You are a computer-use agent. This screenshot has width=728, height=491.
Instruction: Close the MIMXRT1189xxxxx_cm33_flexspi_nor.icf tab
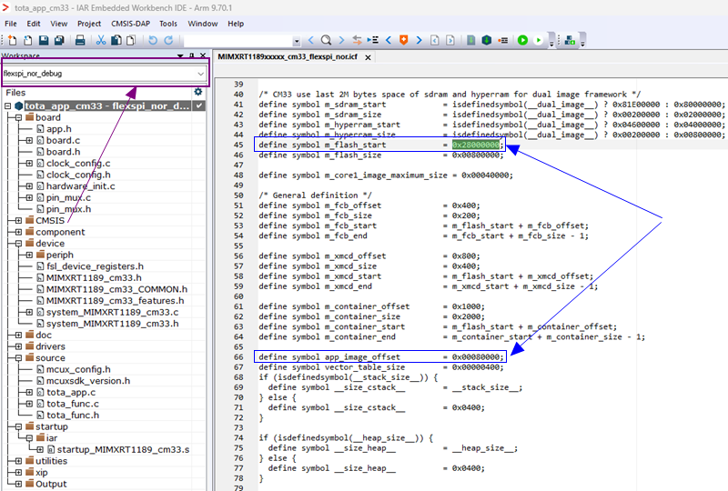pos(368,57)
